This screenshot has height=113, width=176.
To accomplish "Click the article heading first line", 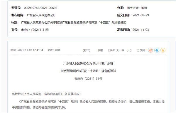I will pyautogui.click(x=88, y=64).
